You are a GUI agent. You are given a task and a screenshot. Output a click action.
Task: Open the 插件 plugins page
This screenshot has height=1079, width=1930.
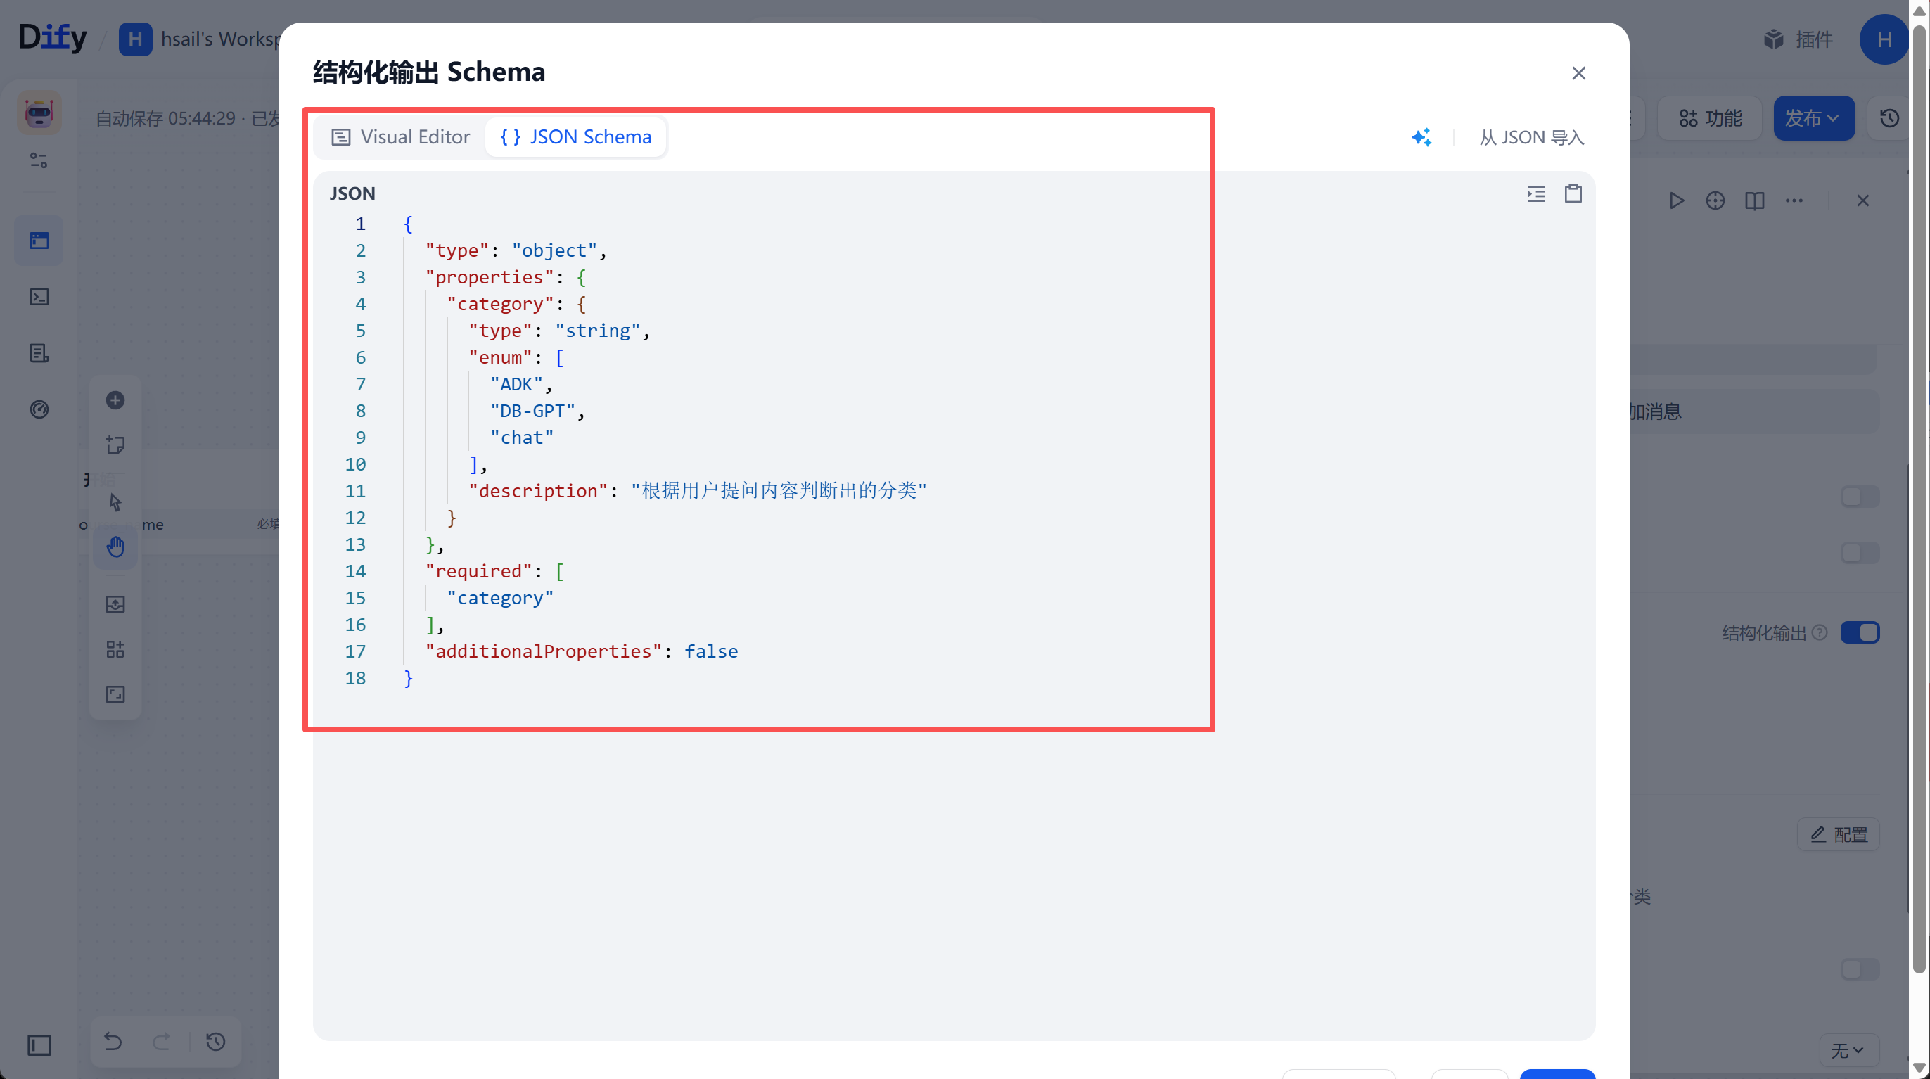[1798, 39]
